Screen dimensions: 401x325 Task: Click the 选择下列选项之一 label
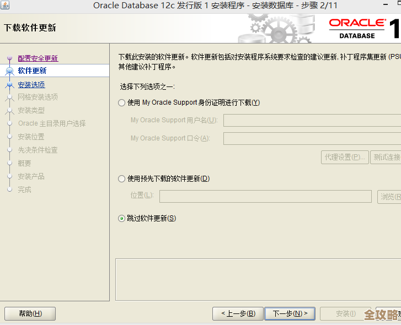coord(147,87)
